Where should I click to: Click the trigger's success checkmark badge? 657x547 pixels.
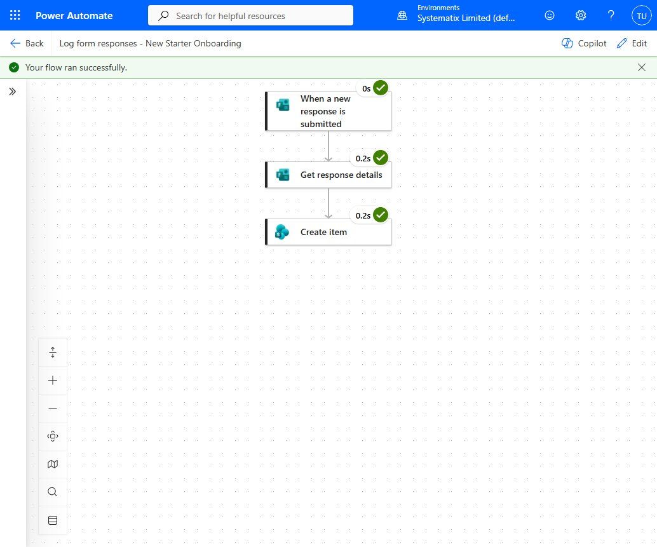[x=381, y=88]
